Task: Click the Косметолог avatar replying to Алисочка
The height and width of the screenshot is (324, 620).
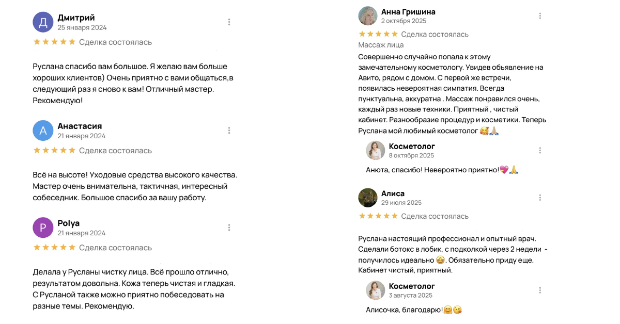Action: [x=376, y=290]
